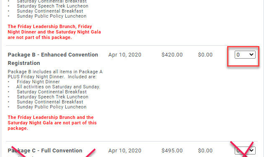
Task: Click the chevron arrow in Package B's quantity selector
Action: pyautogui.click(x=251, y=54)
